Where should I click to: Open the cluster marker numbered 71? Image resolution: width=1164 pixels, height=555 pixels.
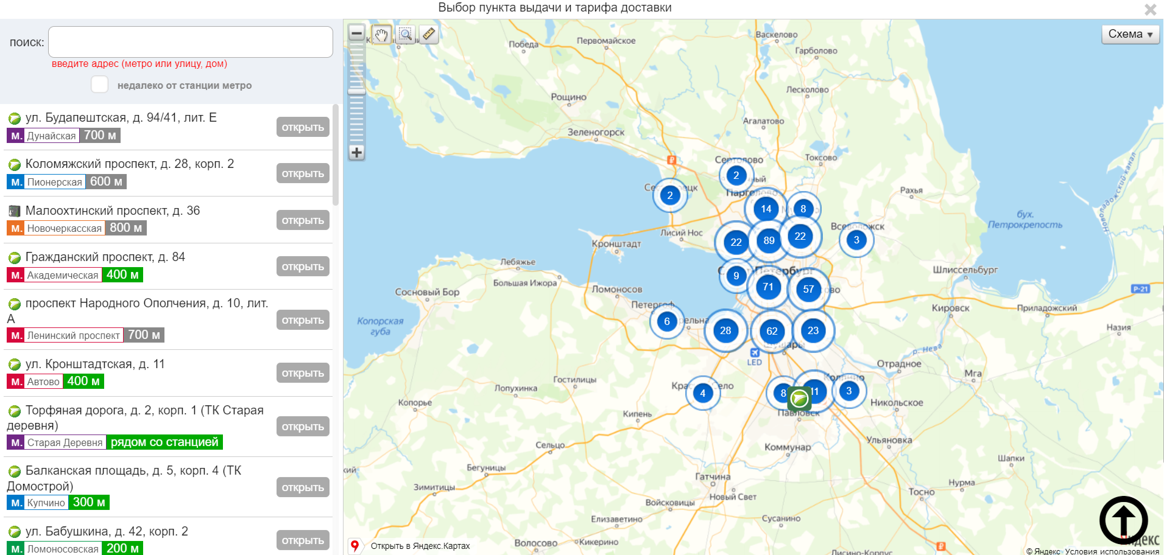pyautogui.click(x=767, y=287)
